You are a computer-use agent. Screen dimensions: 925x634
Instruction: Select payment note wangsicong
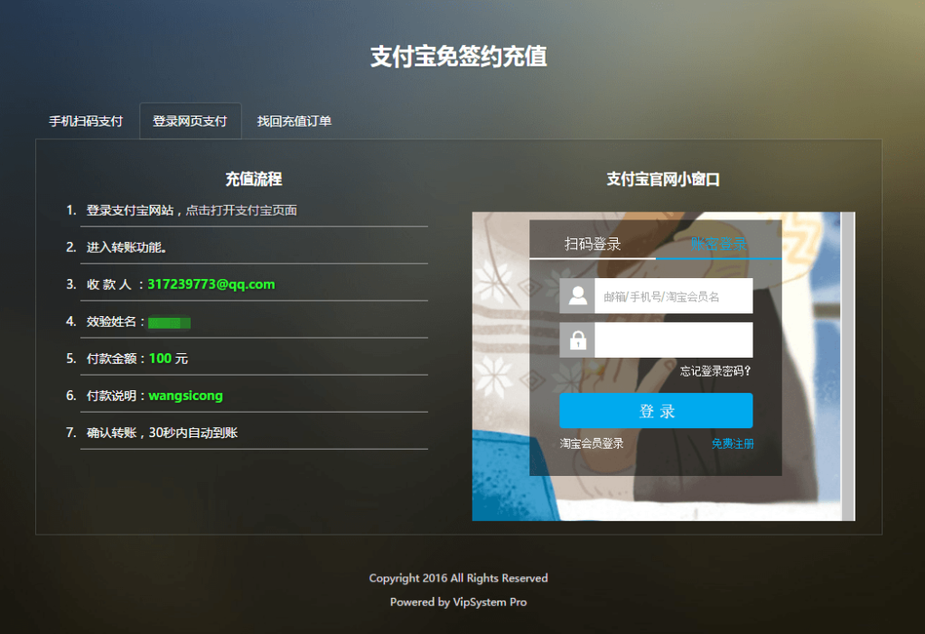[x=186, y=396]
